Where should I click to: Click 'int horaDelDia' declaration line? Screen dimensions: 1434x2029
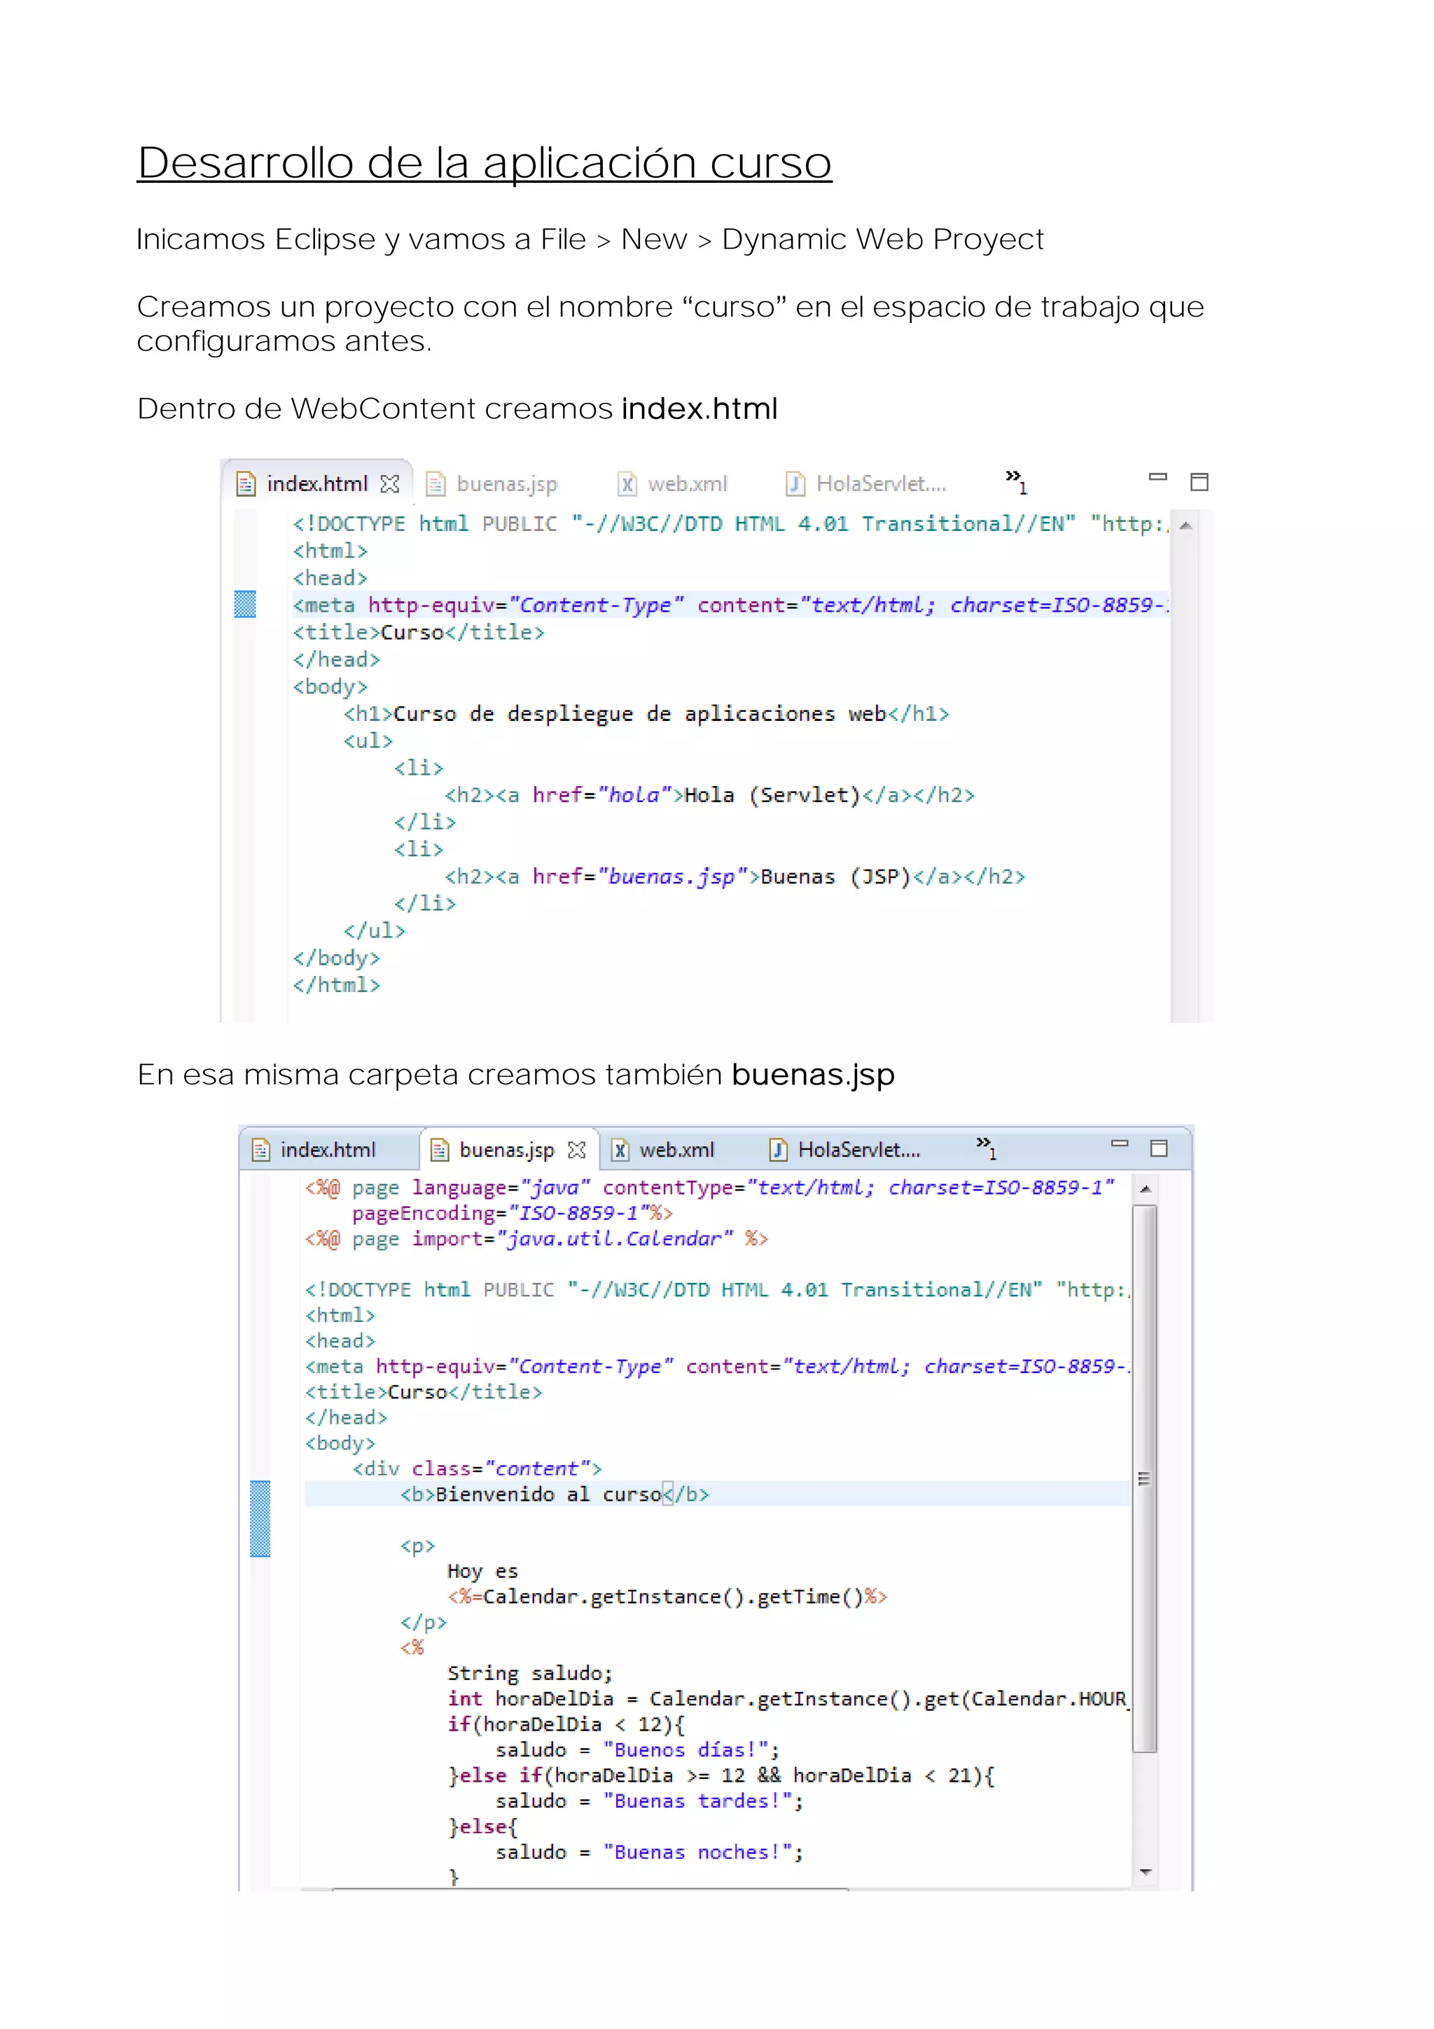787,1698
